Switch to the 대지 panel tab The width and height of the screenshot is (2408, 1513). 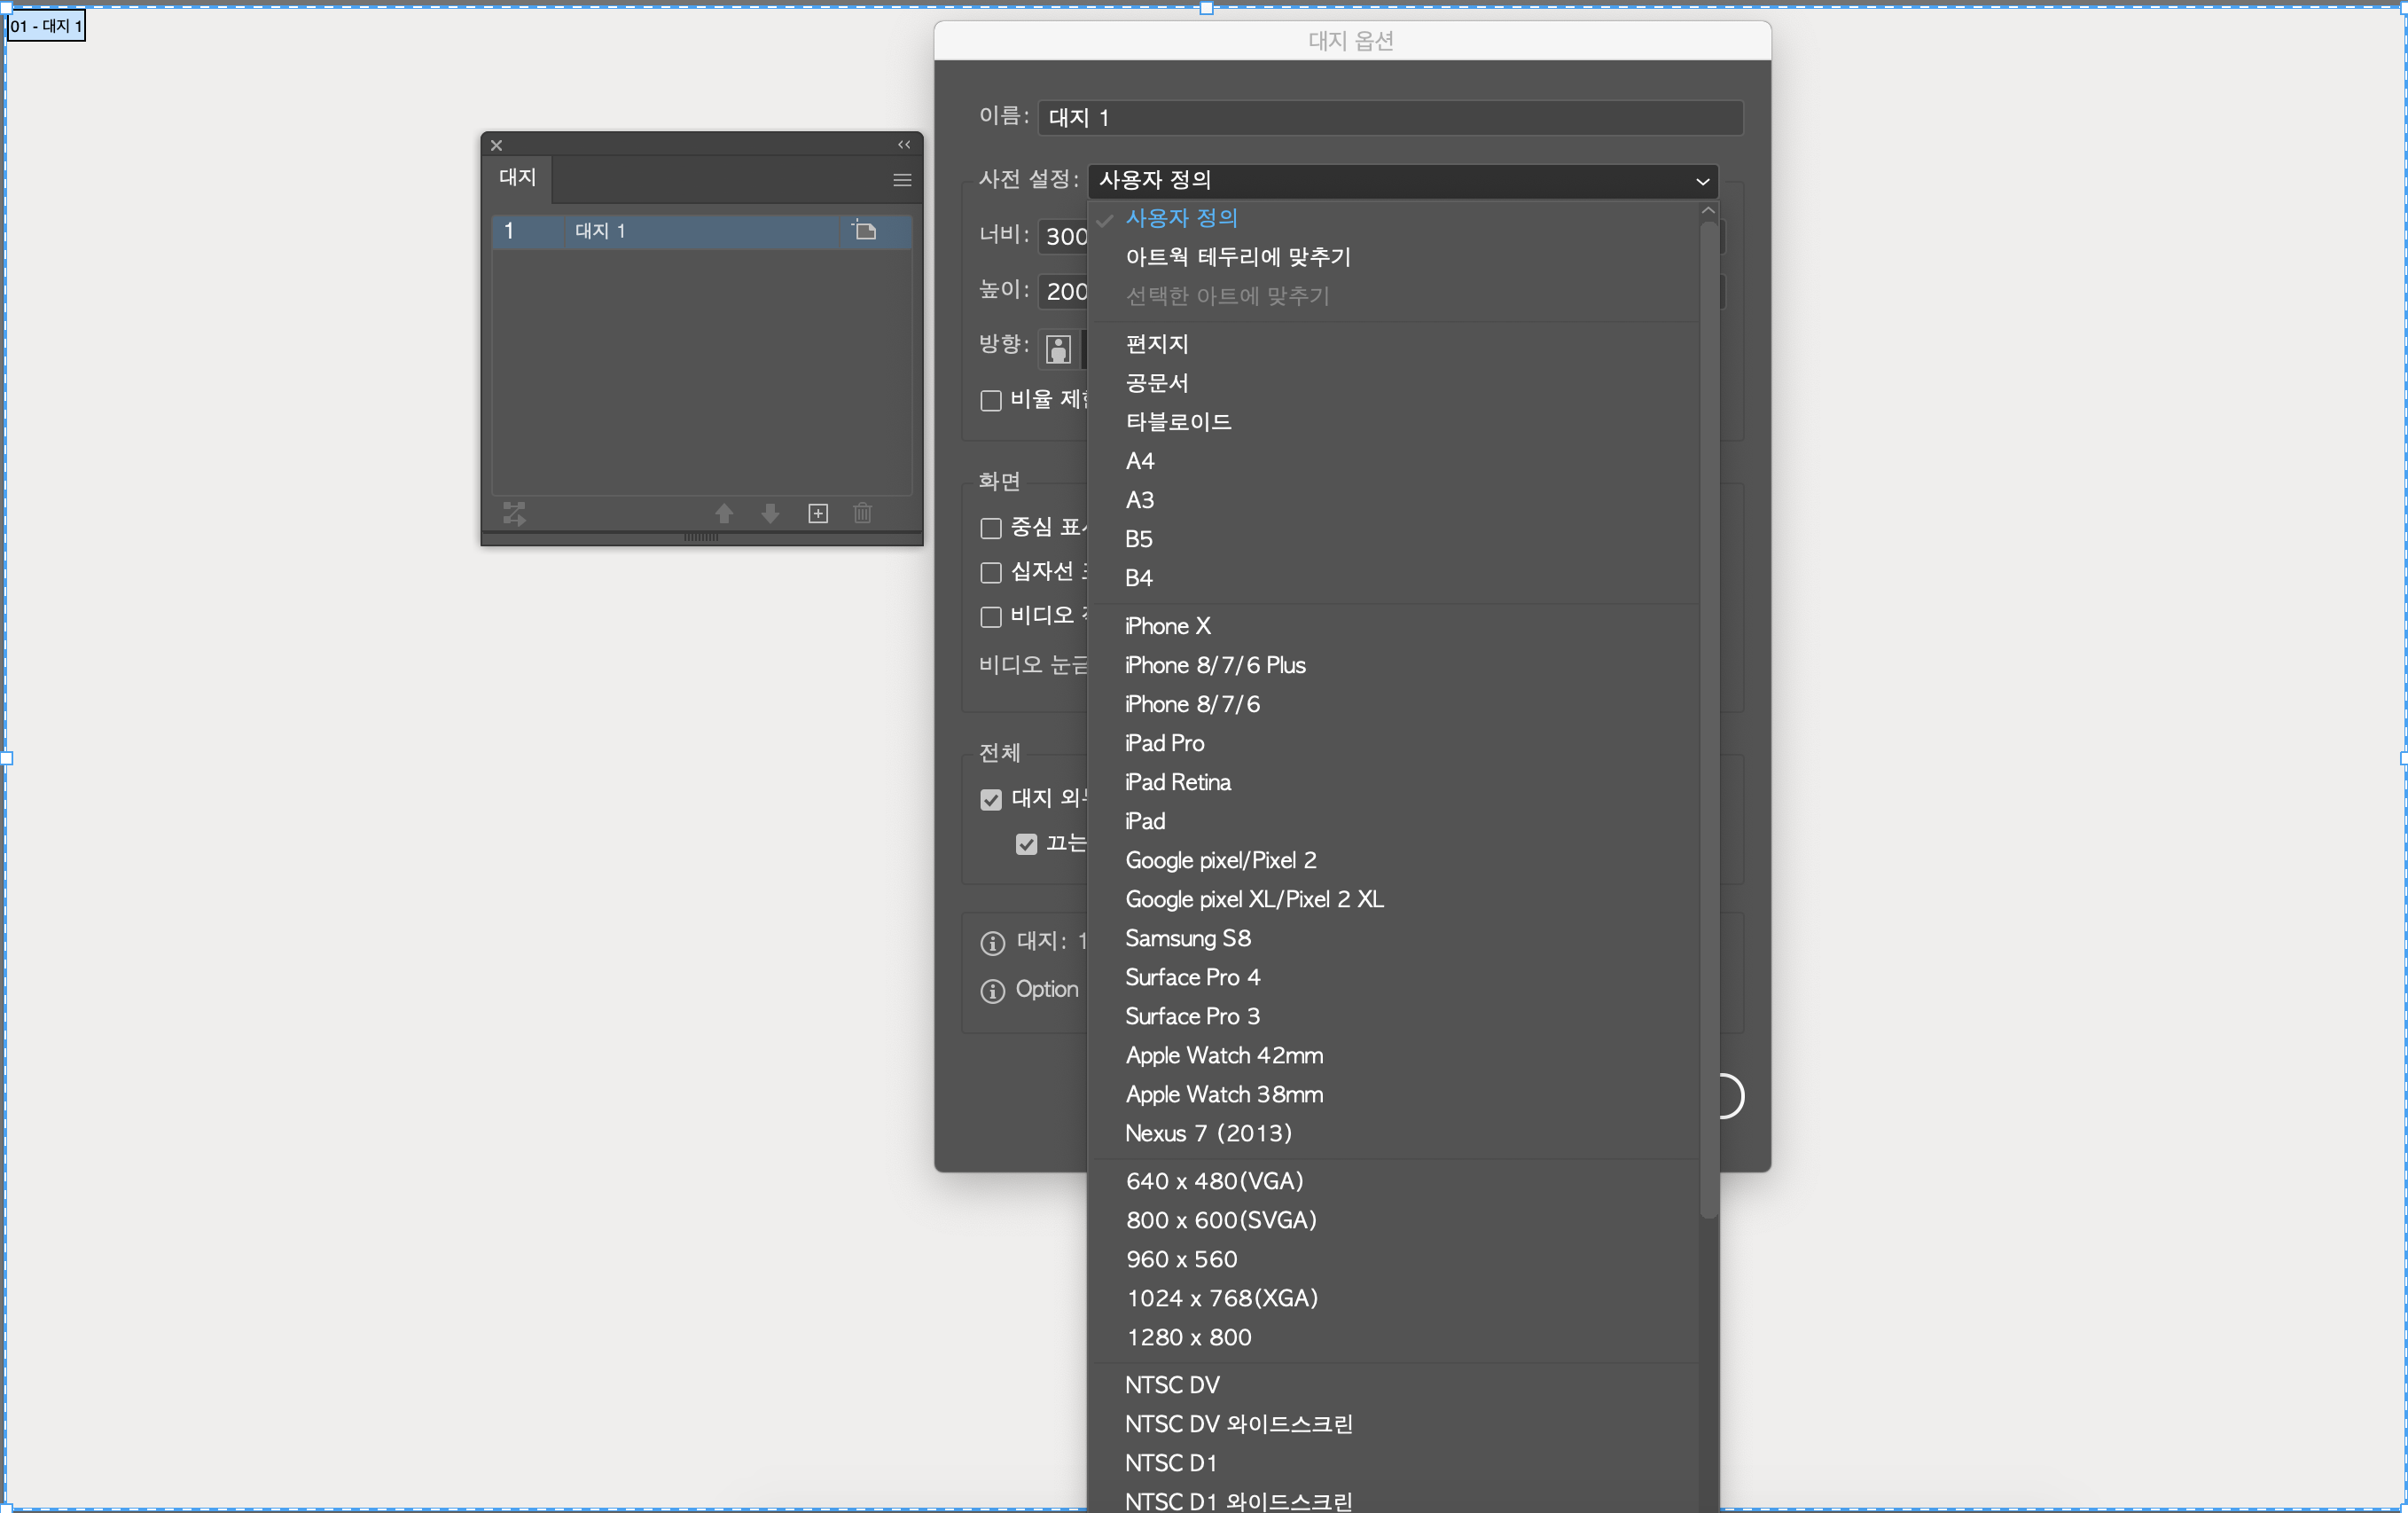point(518,178)
